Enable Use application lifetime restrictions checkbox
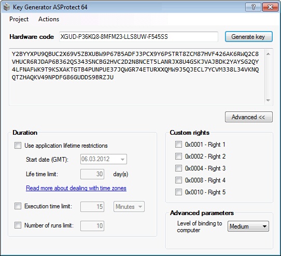Image resolution: width=281 pixels, height=256 pixels. pyautogui.click(x=18, y=145)
